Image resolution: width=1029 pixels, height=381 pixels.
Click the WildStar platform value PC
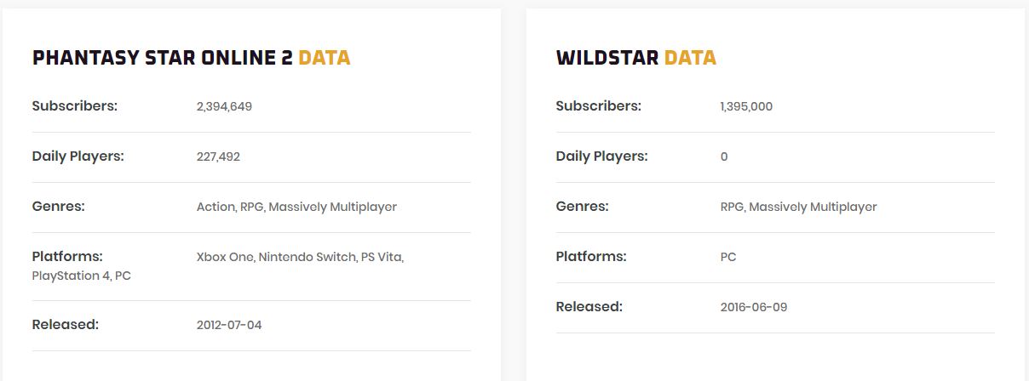(728, 257)
